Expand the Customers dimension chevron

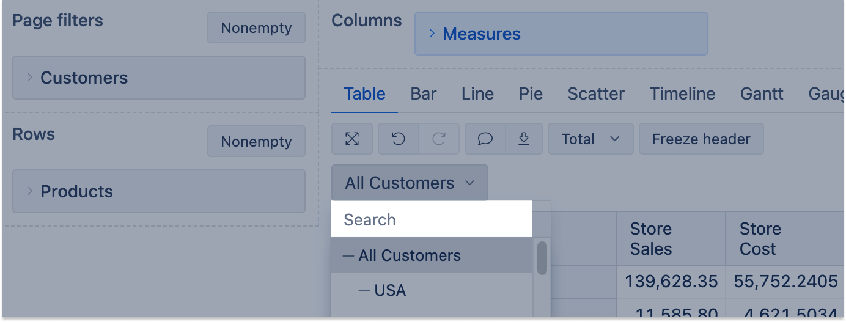pyautogui.click(x=29, y=78)
